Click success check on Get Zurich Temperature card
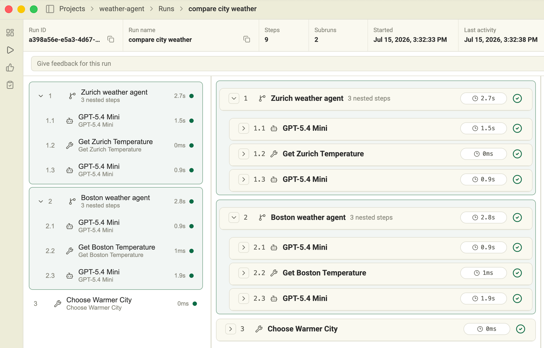 tap(517, 154)
